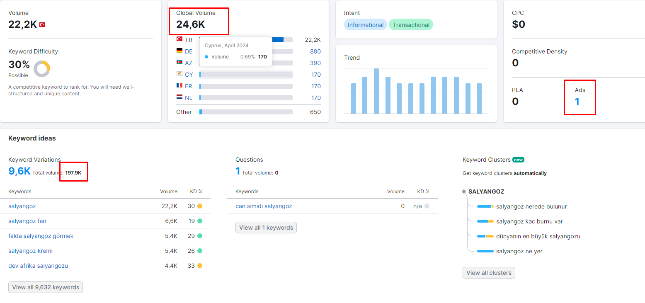645x303 pixels.
Task: Open the can simidi salyangoz question link
Action: click(264, 206)
